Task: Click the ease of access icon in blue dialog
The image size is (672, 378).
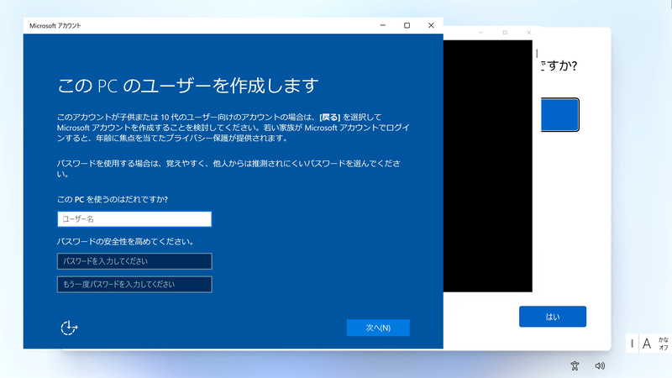Action: point(69,328)
